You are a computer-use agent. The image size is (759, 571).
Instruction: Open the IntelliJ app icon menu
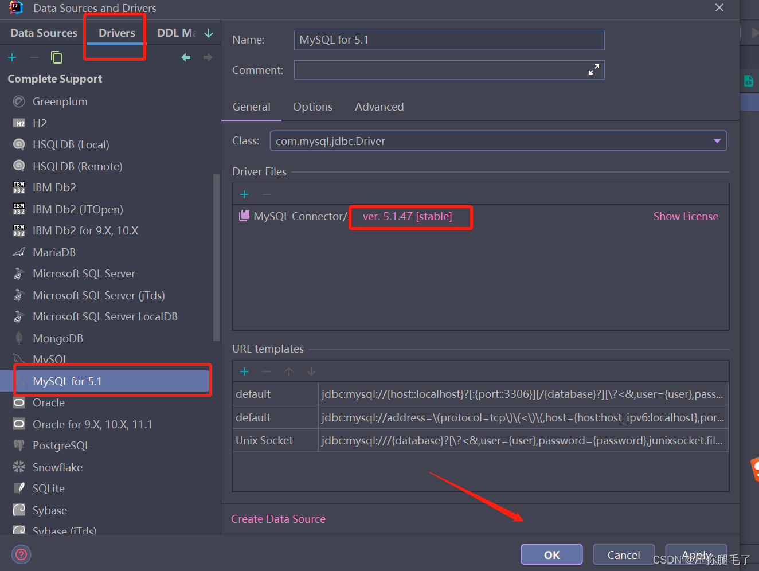pos(16,7)
